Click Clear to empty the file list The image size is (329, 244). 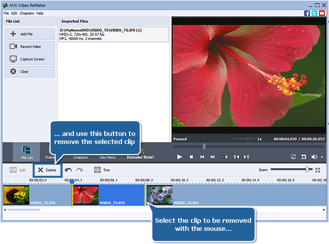click(x=29, y=72)
